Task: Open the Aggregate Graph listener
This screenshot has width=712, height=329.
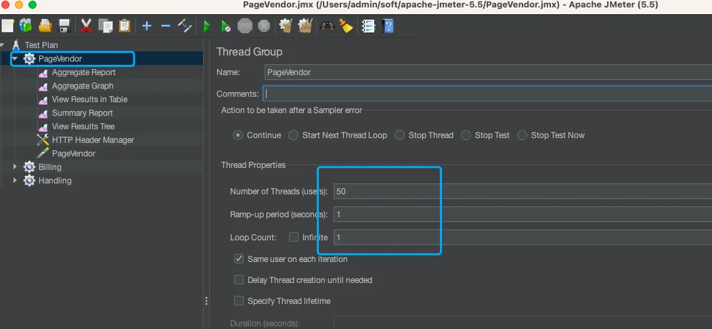Action: (x=83, y=86)
